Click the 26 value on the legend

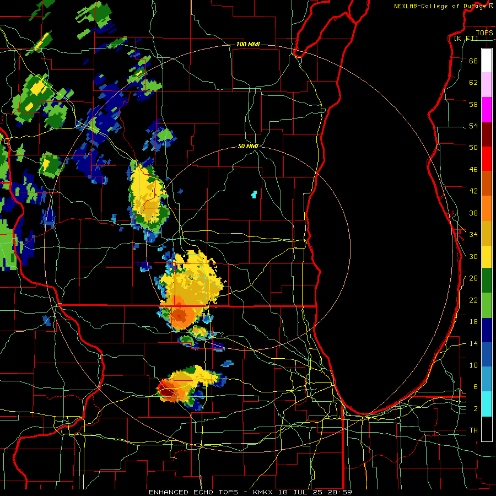pos(473,278)
